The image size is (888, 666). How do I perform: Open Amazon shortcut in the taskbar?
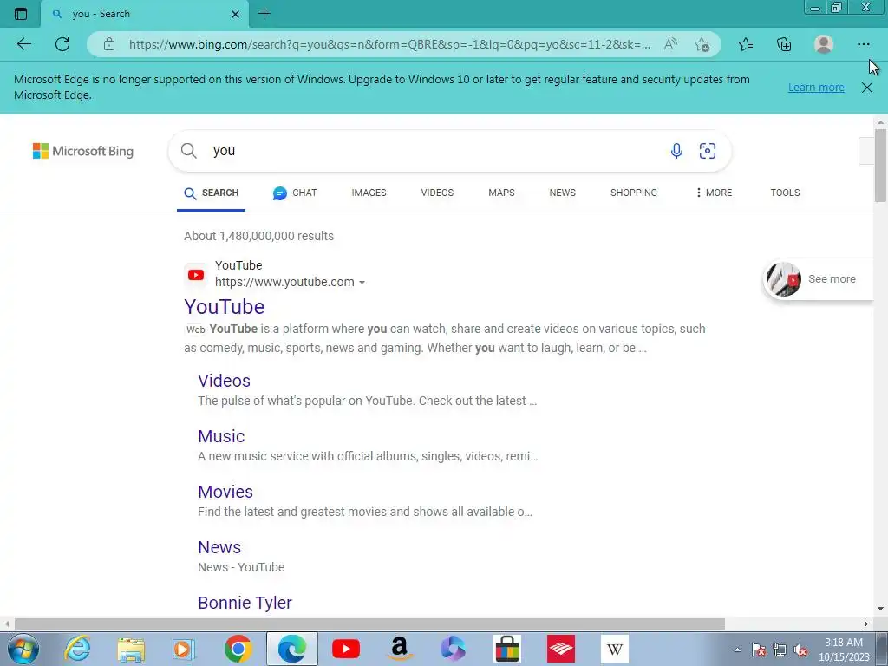coord(400,649)
